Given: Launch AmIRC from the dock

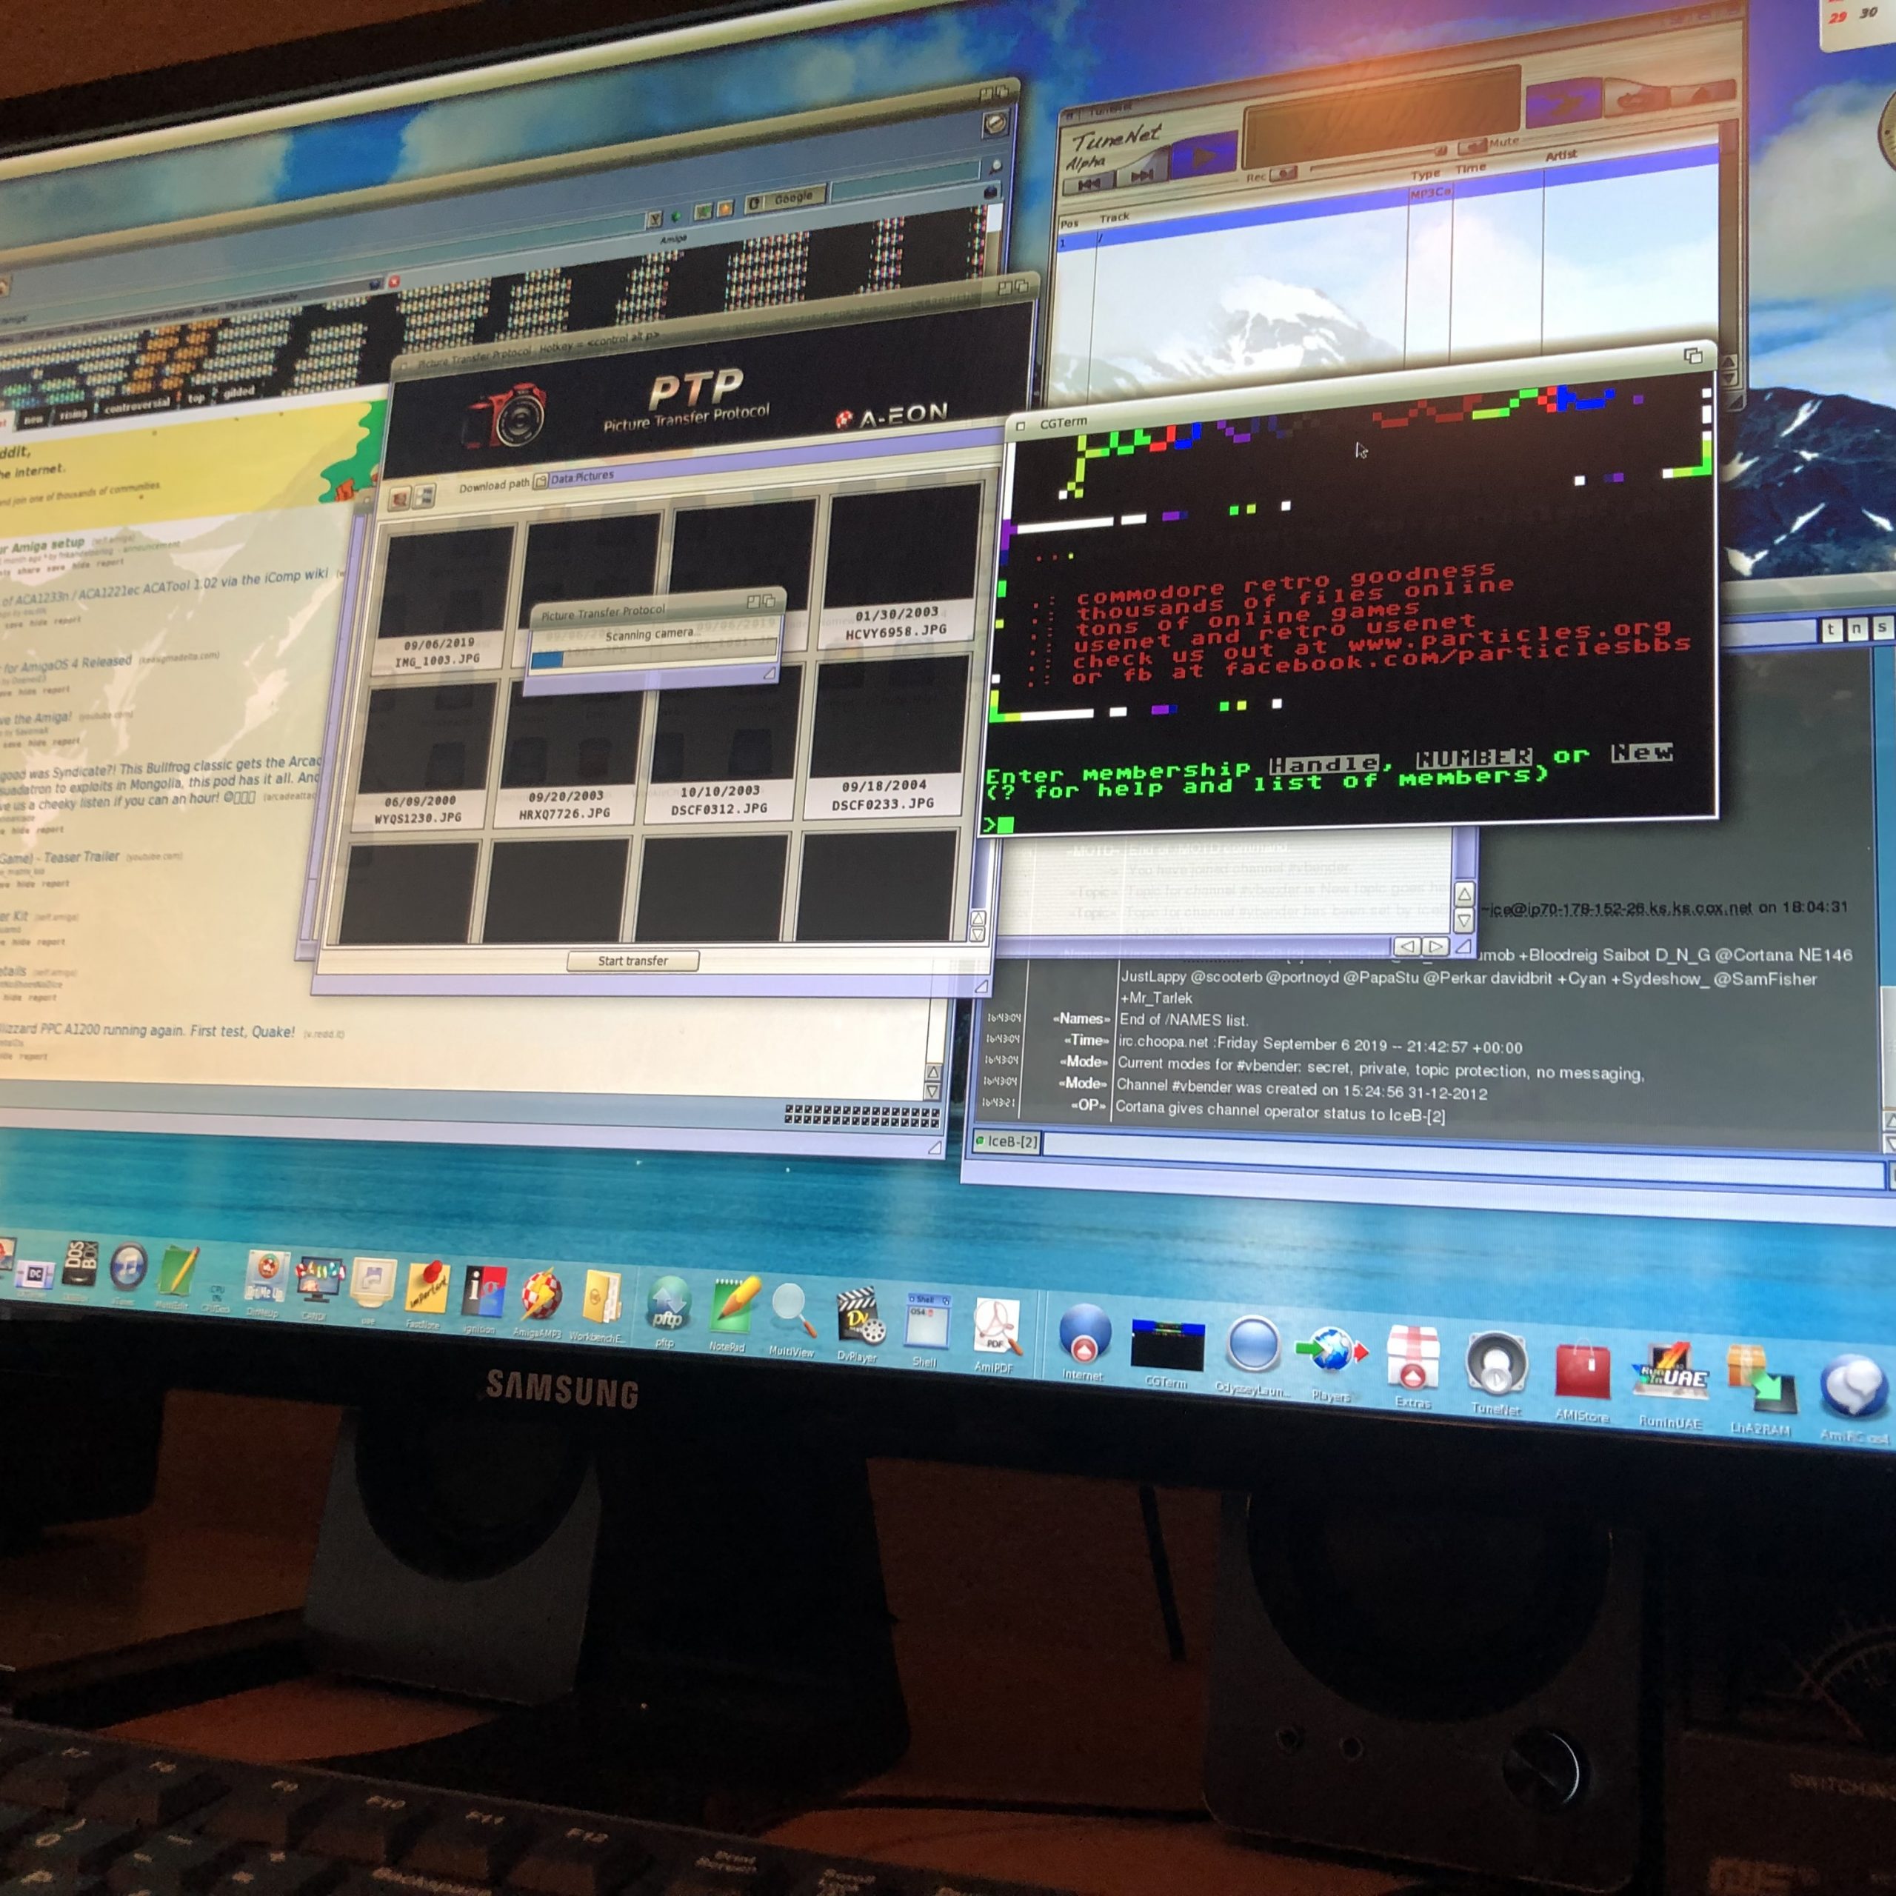Looking at the screenshot, I should (1853, 1386).
